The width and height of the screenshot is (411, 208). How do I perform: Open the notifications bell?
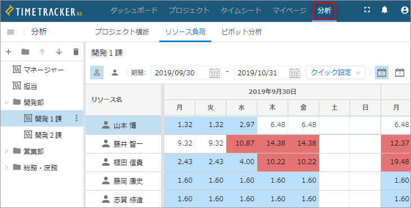point(385,10)
